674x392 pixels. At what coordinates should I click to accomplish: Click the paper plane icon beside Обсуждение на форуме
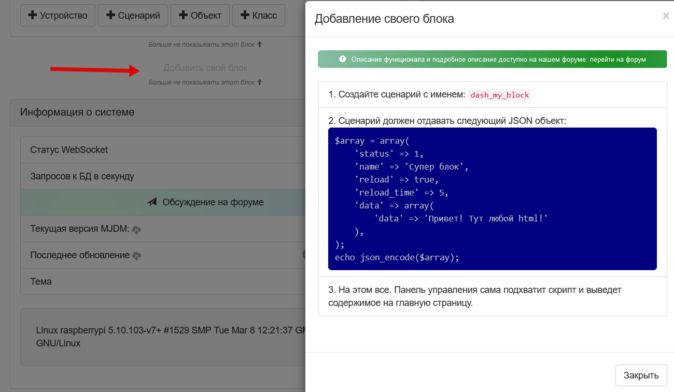coord(152,202)
